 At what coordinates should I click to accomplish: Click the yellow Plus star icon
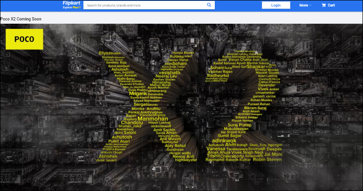pyautogui.click(x=79, y=8)
